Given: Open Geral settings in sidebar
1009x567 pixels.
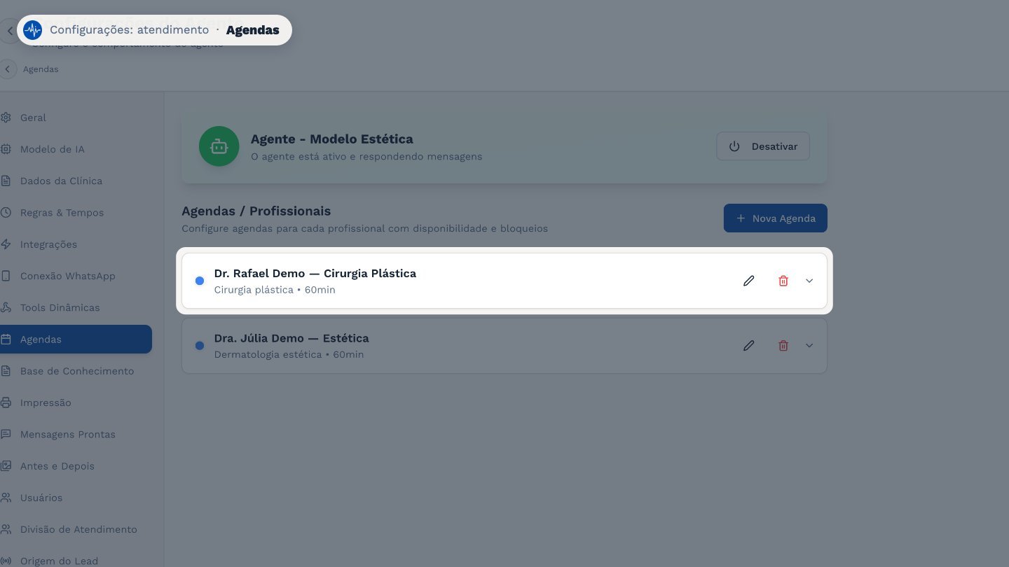Looking at the screenshot, I should pyautogui.click(x=76, y=118).
